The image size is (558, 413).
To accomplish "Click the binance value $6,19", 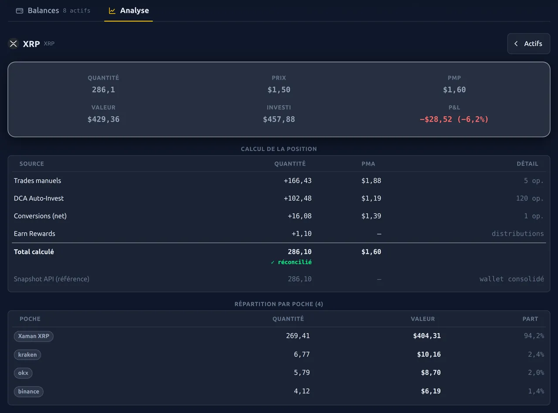I will tap(431, 391).
